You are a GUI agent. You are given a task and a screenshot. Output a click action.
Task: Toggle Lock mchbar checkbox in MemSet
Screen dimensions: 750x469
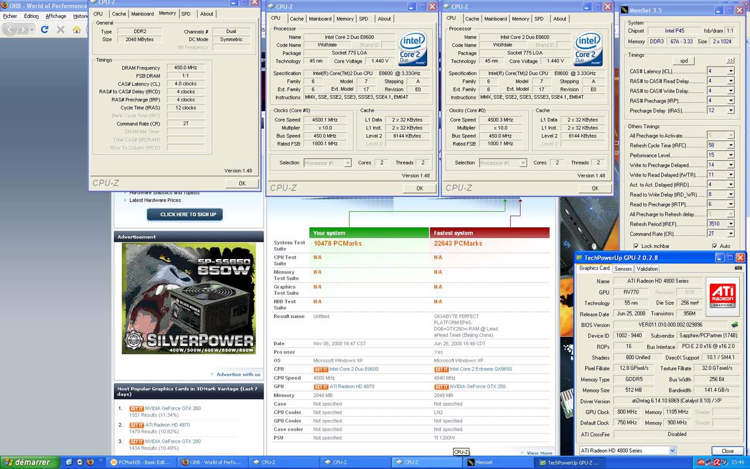click(x=636, y=246)
